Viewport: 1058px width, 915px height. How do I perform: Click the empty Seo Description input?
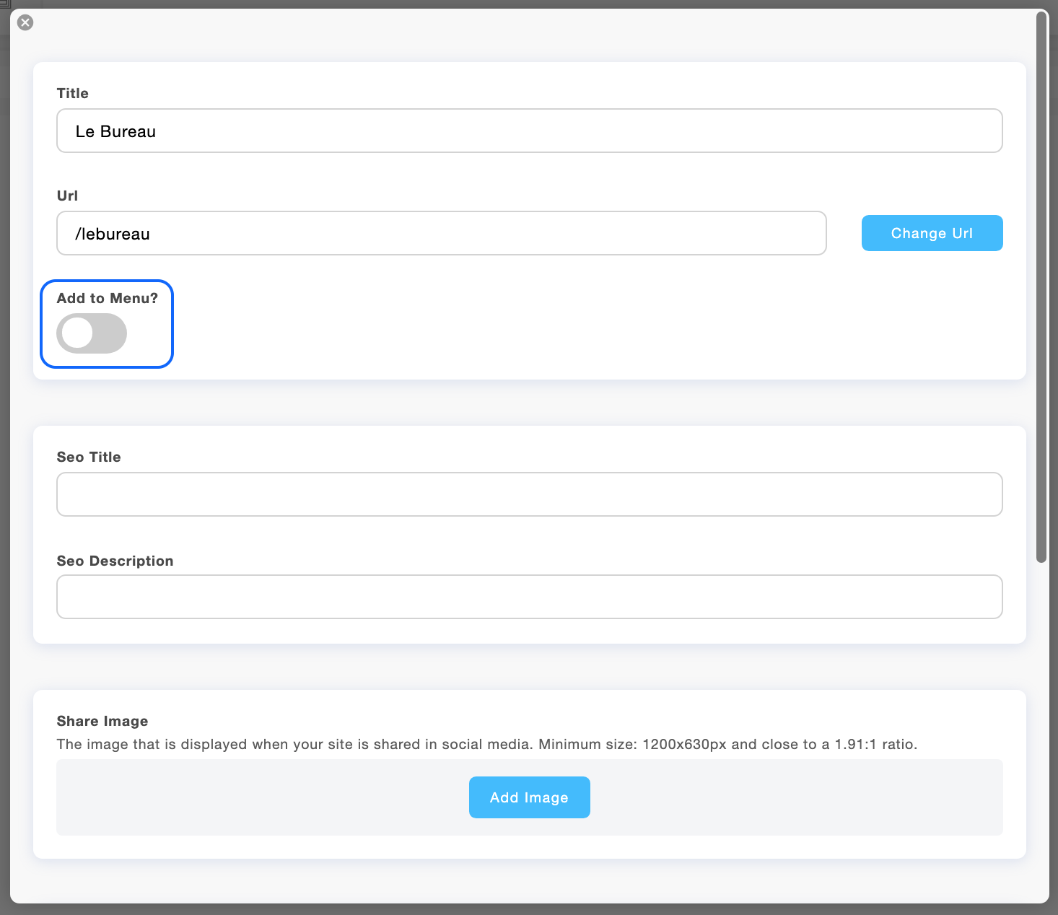[529, 597]
